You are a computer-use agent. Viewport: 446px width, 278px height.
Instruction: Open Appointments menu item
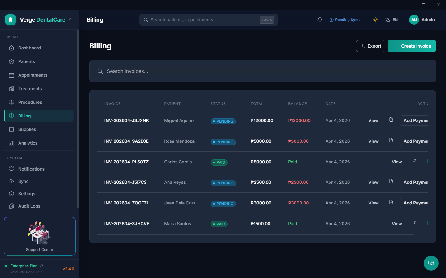point(39,75)
